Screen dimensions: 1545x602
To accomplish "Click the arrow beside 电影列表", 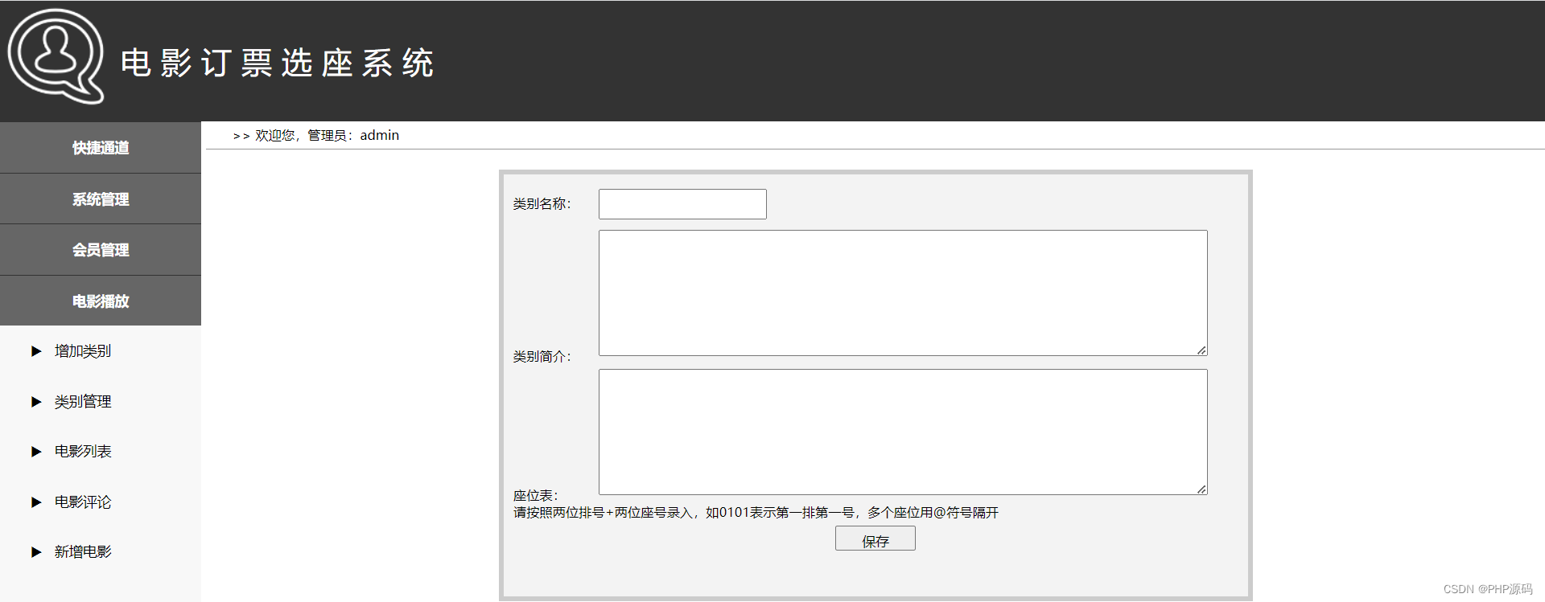I will (x=36, y=452).
